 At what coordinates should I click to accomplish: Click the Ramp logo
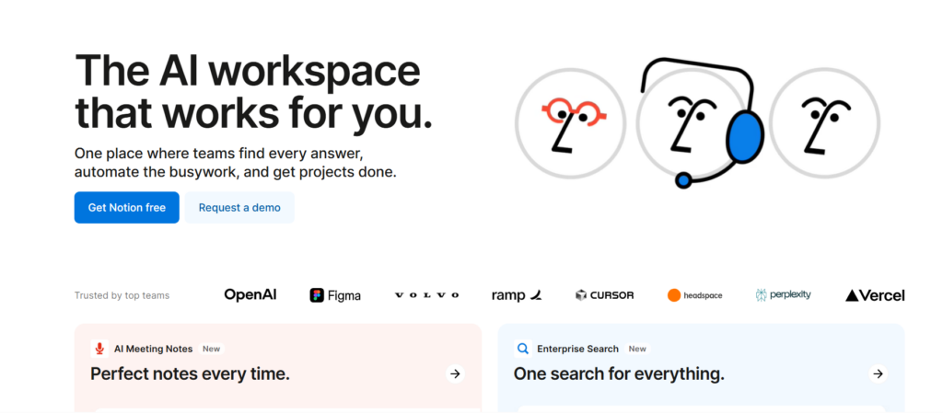[517, 295]
